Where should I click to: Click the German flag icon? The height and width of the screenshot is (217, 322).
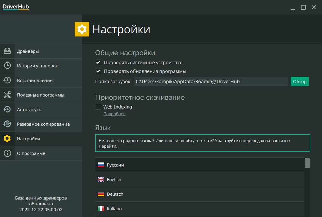click(101, 194)
